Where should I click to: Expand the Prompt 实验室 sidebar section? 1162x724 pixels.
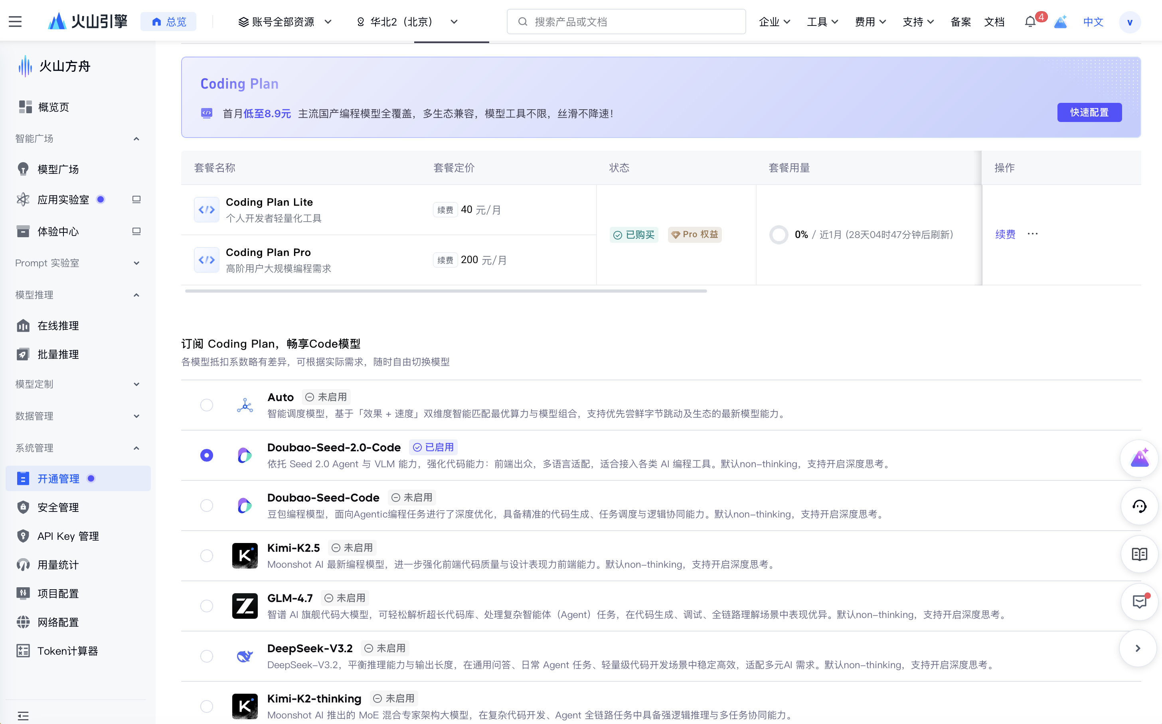pyautogui.click(x=77, y=263)
